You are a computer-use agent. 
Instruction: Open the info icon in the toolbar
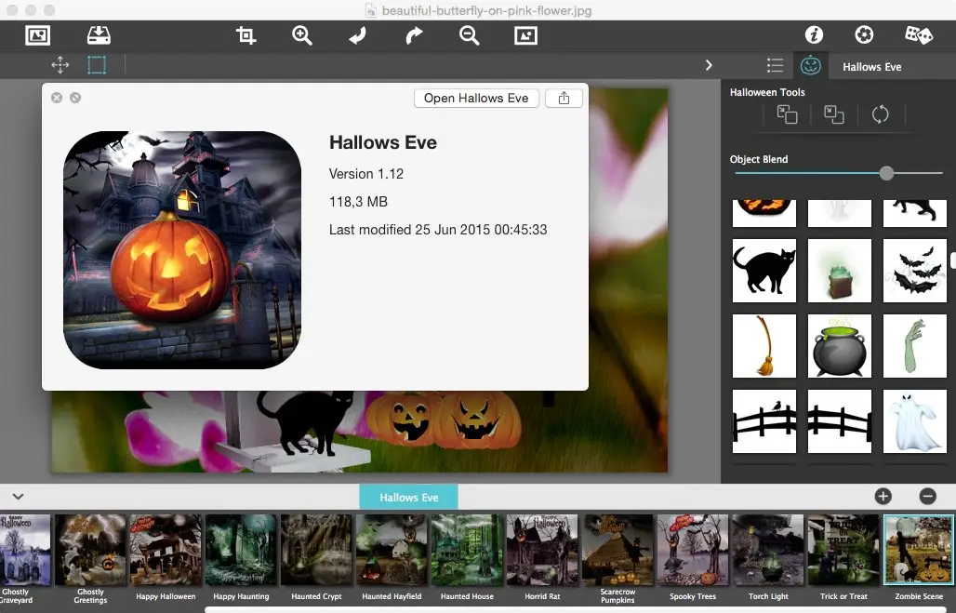click(814, 34)
